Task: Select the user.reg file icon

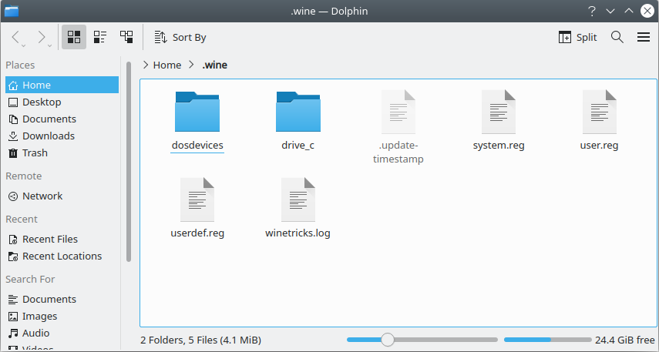Action: (600, 112)
